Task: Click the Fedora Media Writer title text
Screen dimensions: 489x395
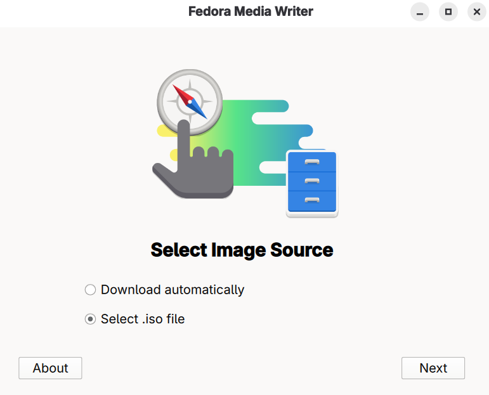Action: (251, 11)
